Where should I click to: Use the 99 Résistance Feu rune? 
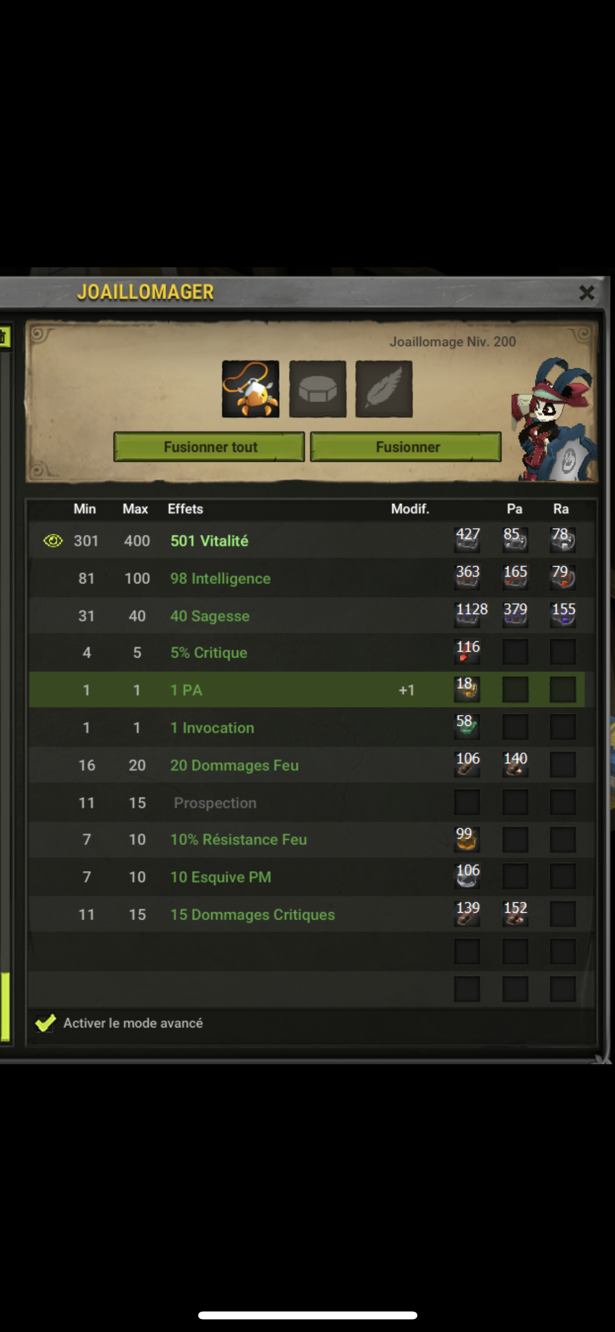tap(467, 839)
